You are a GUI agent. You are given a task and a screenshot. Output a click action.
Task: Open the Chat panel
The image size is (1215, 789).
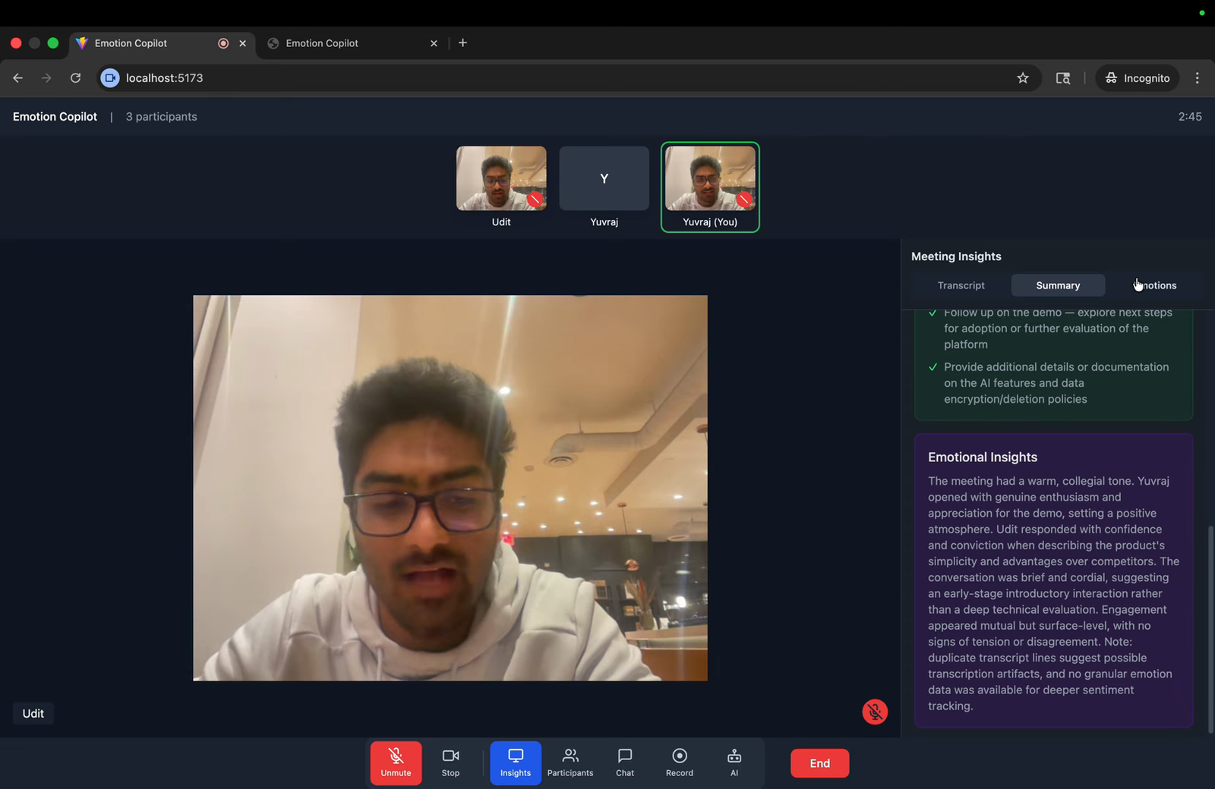click(625, 762)
